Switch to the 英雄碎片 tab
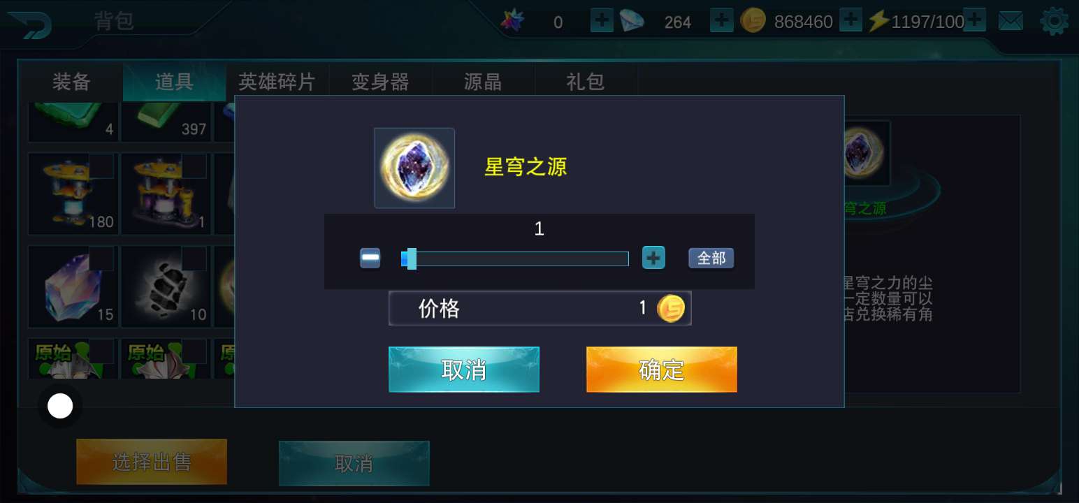Screen dimensions: 1079x503 (277, 82)
